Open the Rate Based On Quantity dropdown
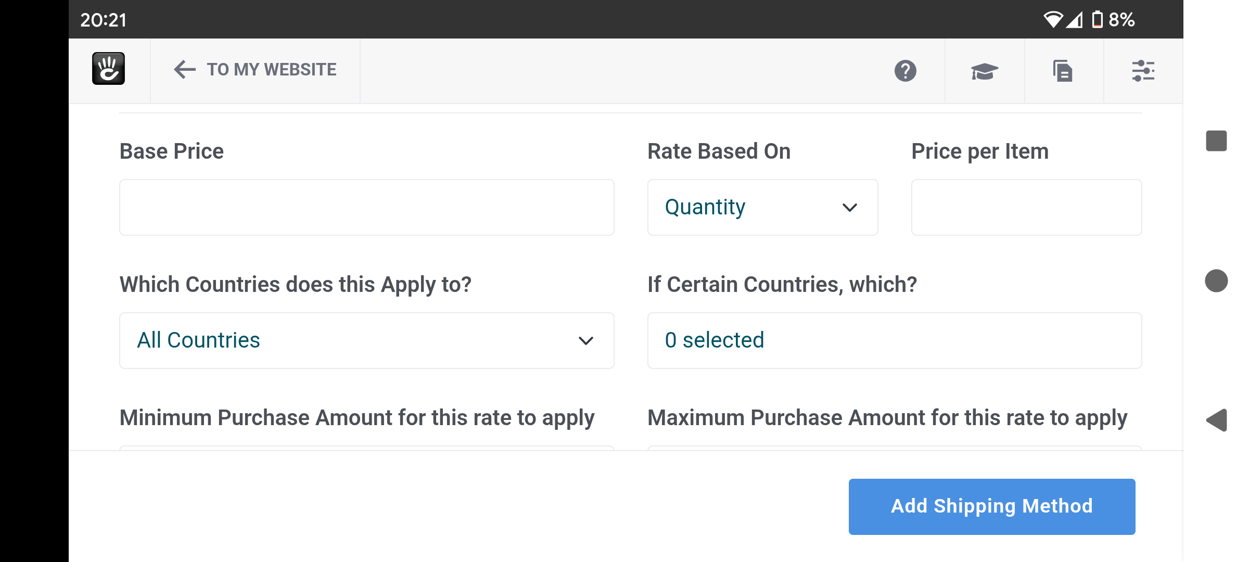This screenshot has width=1249, height=562. (x=762, y=208)
